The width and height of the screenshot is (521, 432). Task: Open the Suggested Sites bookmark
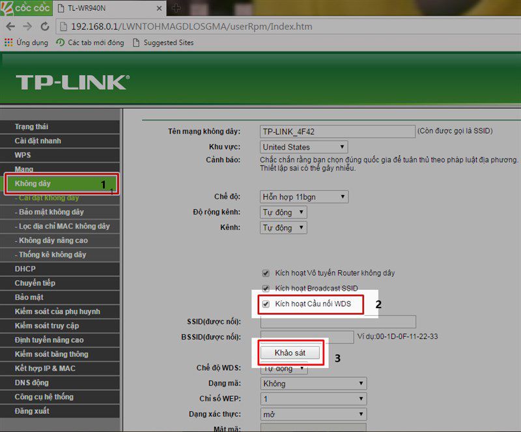click(x=163, y=42)
